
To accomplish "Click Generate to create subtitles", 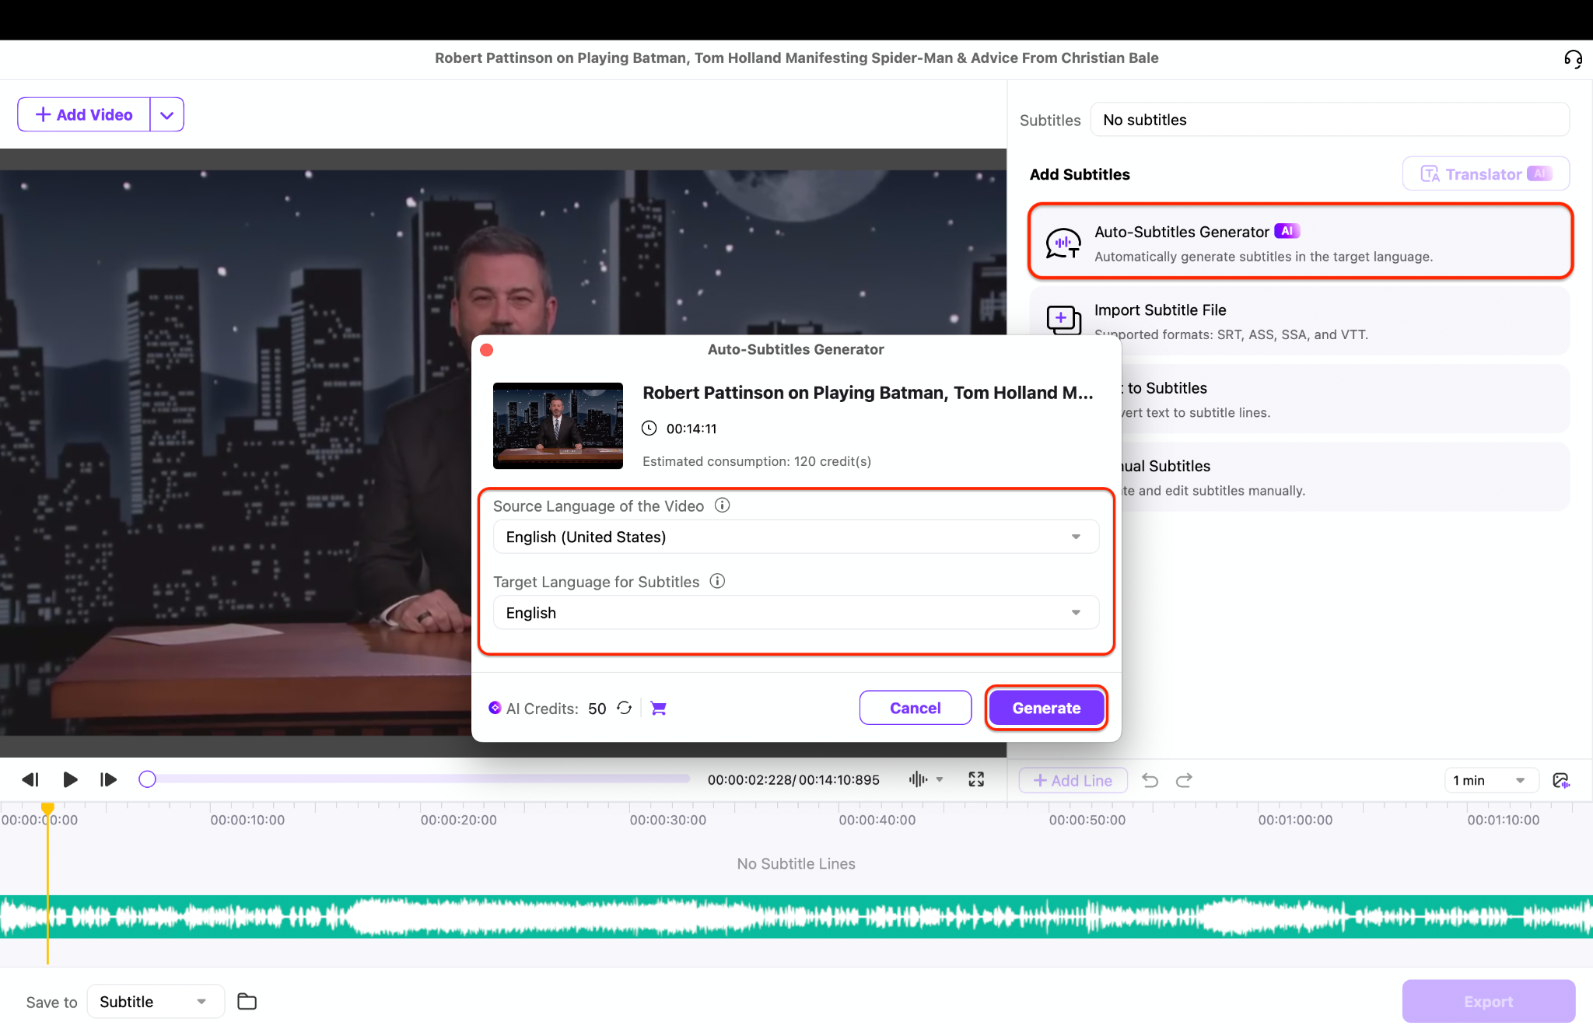I will tap(1045, 707).
